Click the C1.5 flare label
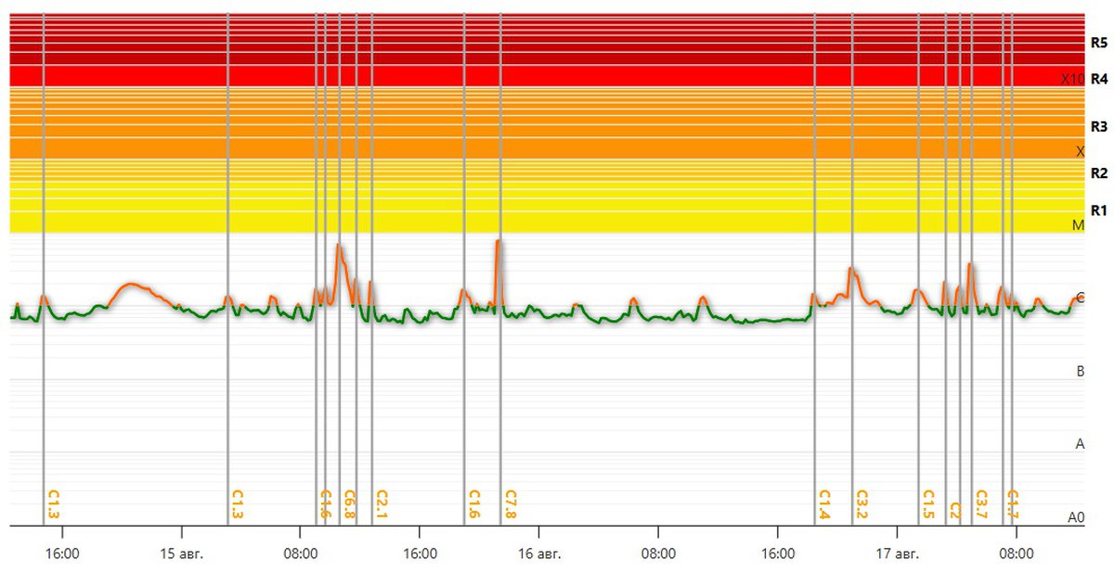 pos(927,503)
